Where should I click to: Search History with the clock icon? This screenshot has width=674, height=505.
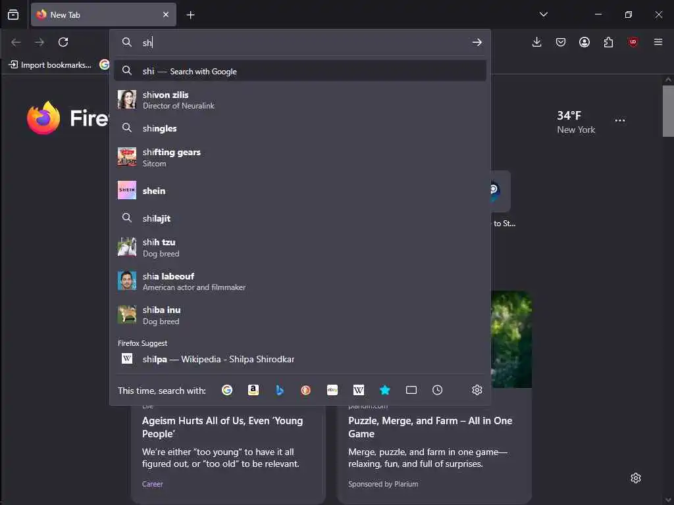[437, 390]
